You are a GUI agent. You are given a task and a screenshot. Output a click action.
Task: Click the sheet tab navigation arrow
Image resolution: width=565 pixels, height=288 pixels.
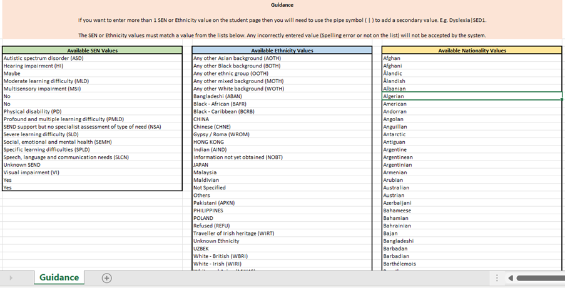tap(11, 278)
